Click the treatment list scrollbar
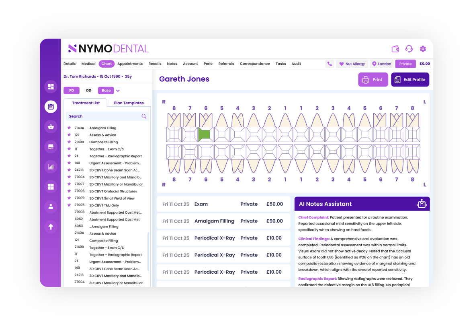Screen dimensions: 473x328 click(148, 251)
